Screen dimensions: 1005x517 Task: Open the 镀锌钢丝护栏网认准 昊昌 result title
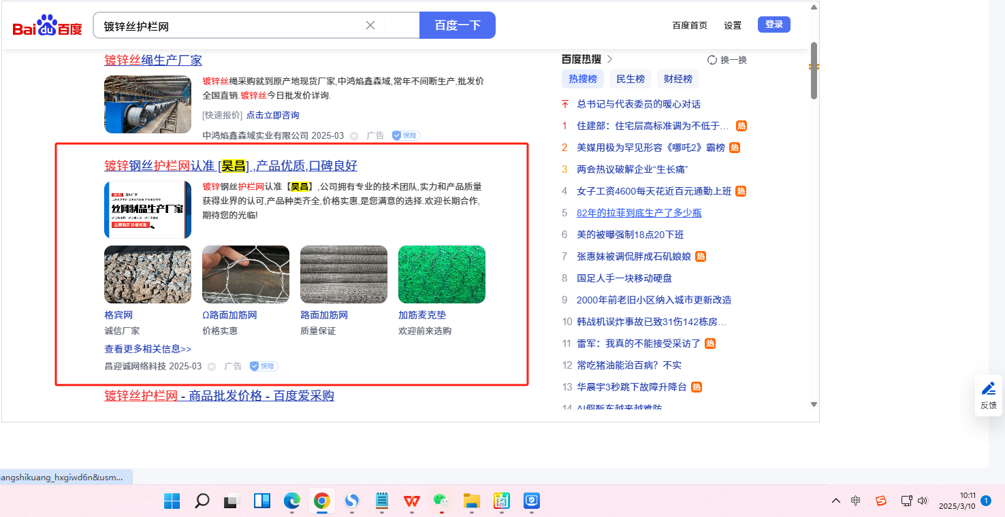click(x=231, y=166)
